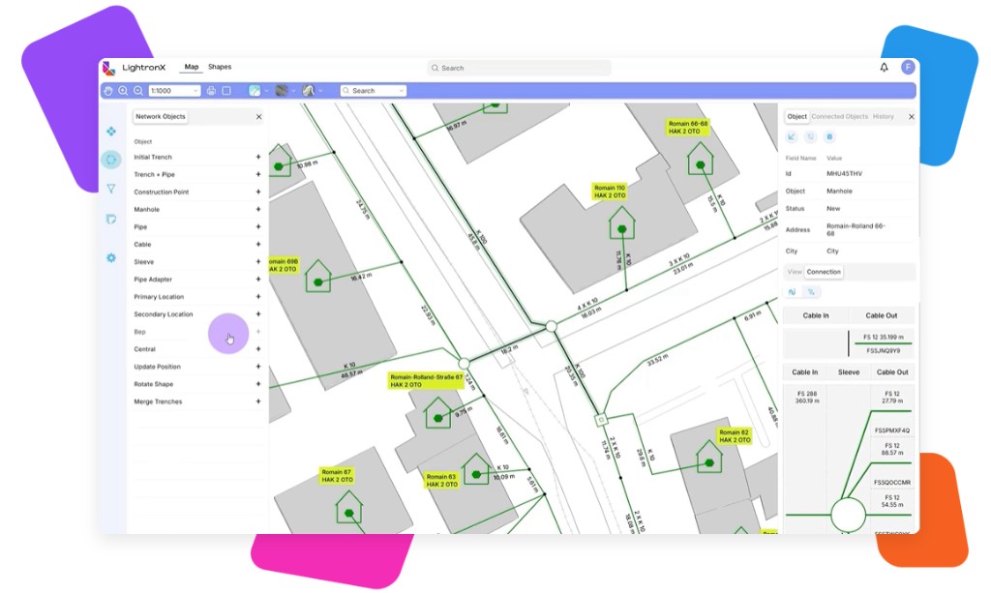The height and width of the screenshot is (593, 991).
Task: Add Trench + Pipe with plus
Action: coord(257,174)
